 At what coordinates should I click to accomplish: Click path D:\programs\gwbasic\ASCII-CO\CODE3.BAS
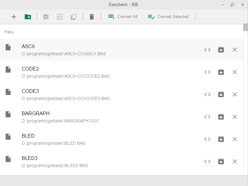(x=65, y=98)
